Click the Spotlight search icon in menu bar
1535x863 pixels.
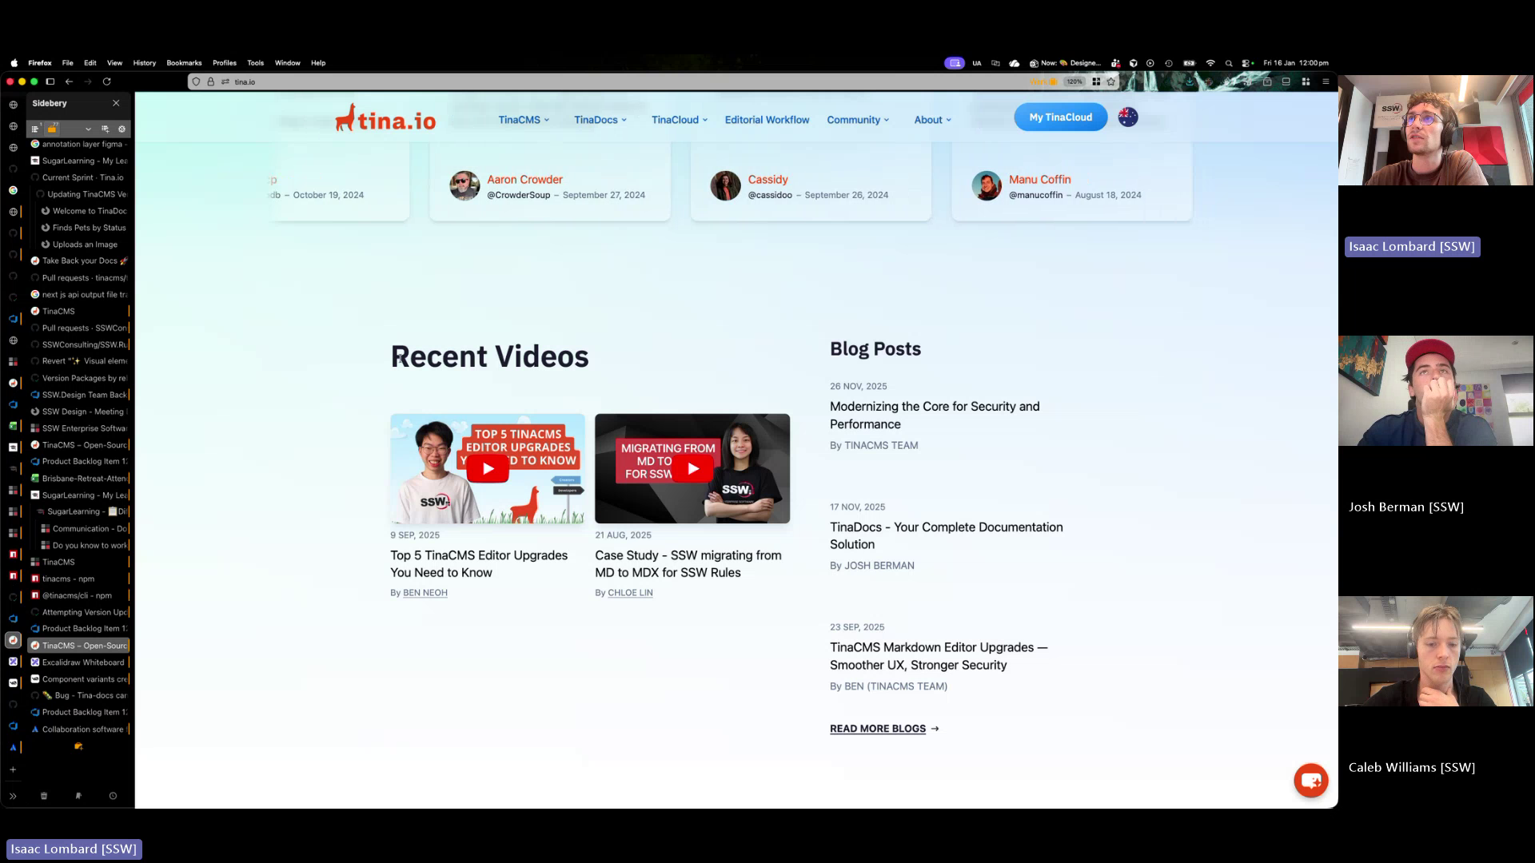click(1230, 62)
